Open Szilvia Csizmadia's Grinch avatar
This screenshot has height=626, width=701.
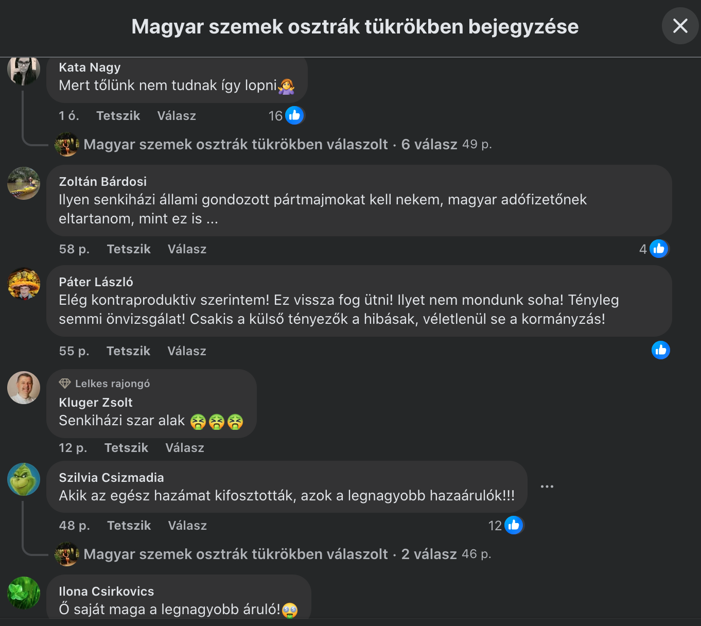[x=24, y=479]
